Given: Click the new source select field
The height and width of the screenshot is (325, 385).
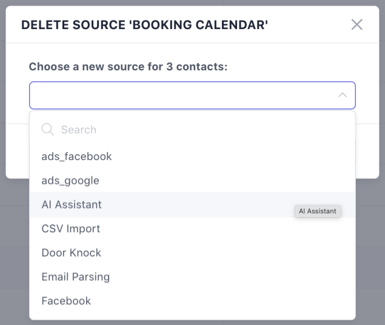Looking at the screenshot, I should [x=182, y=95].
